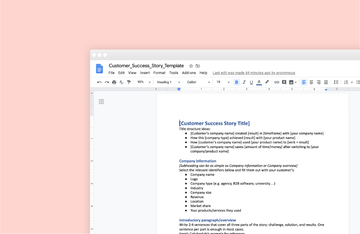
Task: Click the Company information heading
Action: pos(198,161)
